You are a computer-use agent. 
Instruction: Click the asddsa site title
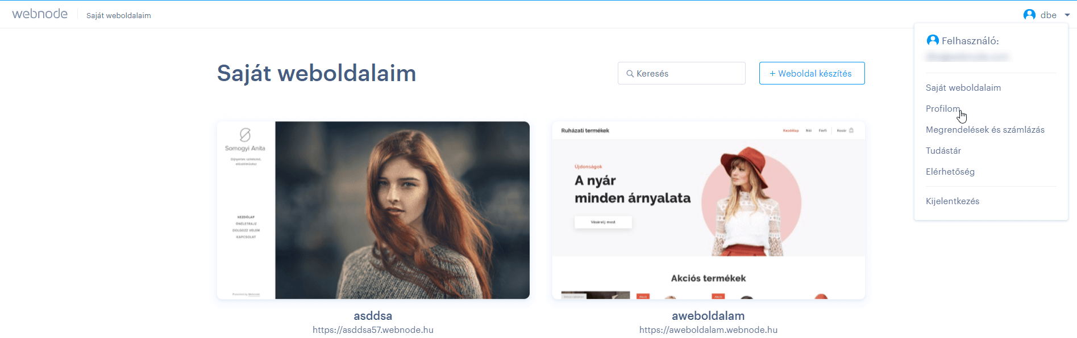(373, 316)
